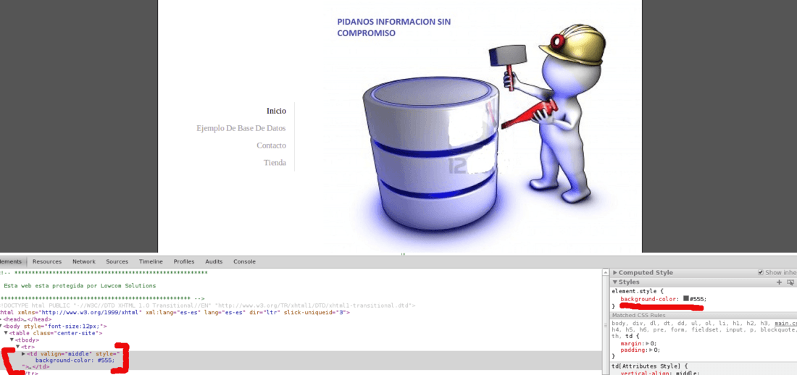Click the devtools panel resize handle

click(403, 254)
